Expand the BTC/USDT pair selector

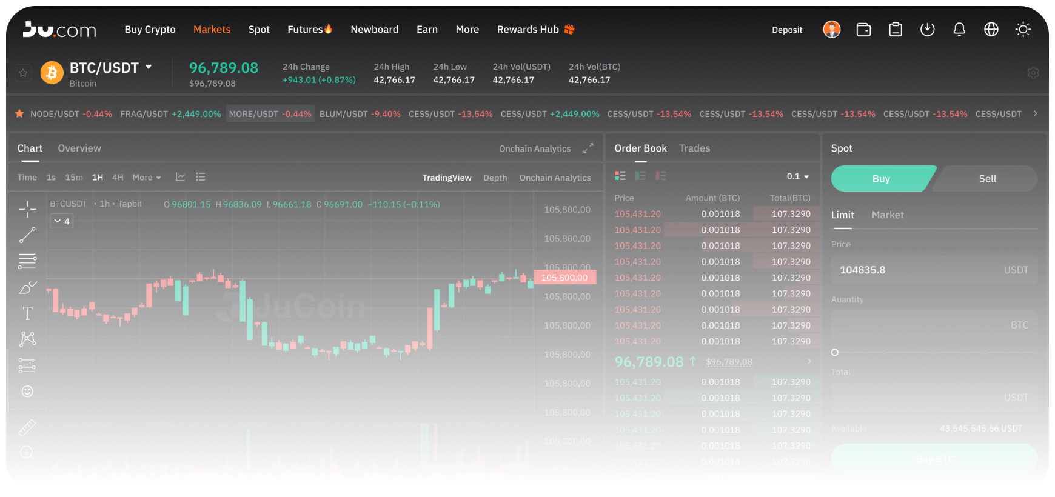(x=149, y=67)
